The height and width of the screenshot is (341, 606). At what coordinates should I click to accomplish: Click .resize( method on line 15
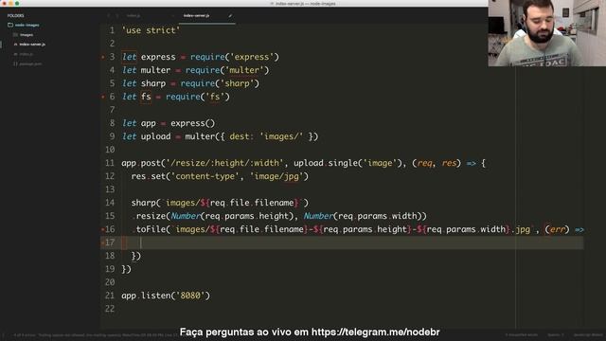[x=151, y=216]
